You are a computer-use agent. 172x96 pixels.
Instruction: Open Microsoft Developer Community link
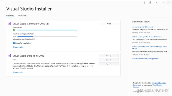pos(159,83)
